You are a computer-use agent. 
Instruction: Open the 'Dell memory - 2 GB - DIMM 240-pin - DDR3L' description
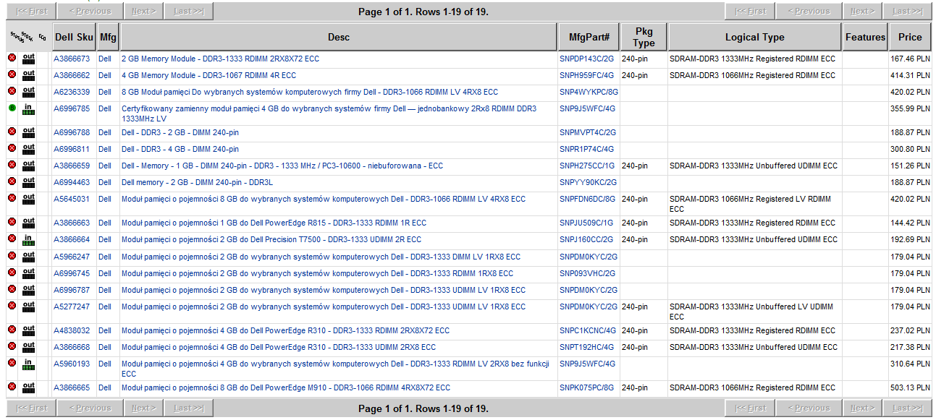pos(197,182)
